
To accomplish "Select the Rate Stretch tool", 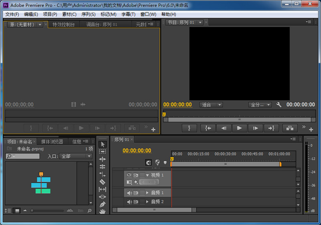I will (103, 174).
